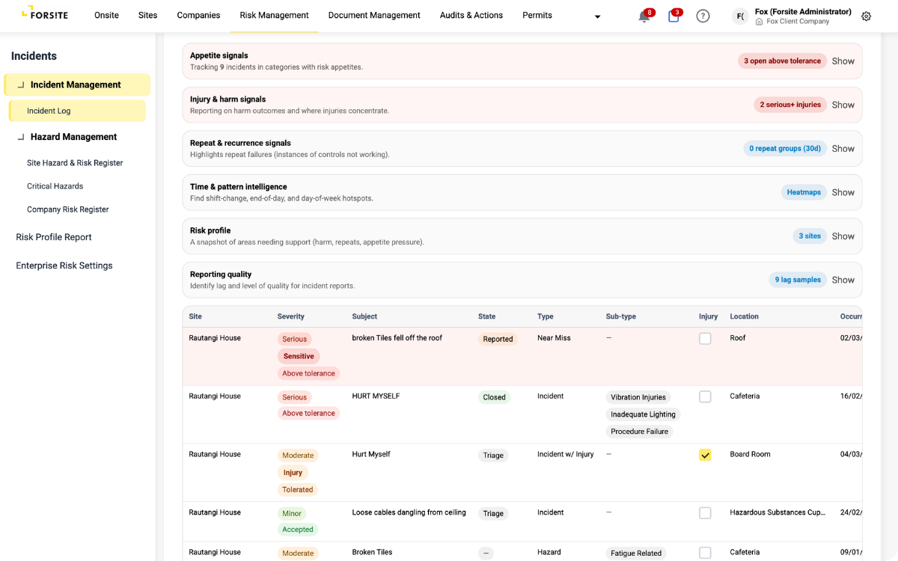This screenshot has width=898, height=561.
Task: Open the clipboard tasks icon
Action: tap(673, 16)
